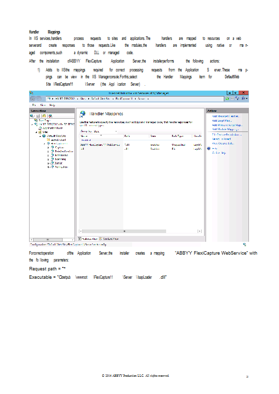This screenshot has height=394, width=279.
Task: Click the status bar network icon at bottom right
Action: tap(244, 244)
